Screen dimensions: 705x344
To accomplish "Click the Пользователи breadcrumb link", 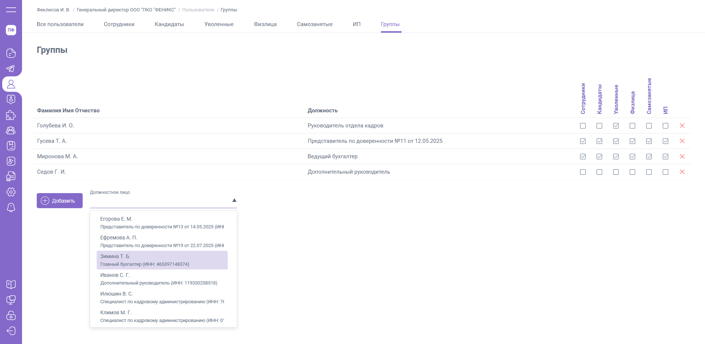I will pos(198,10).
